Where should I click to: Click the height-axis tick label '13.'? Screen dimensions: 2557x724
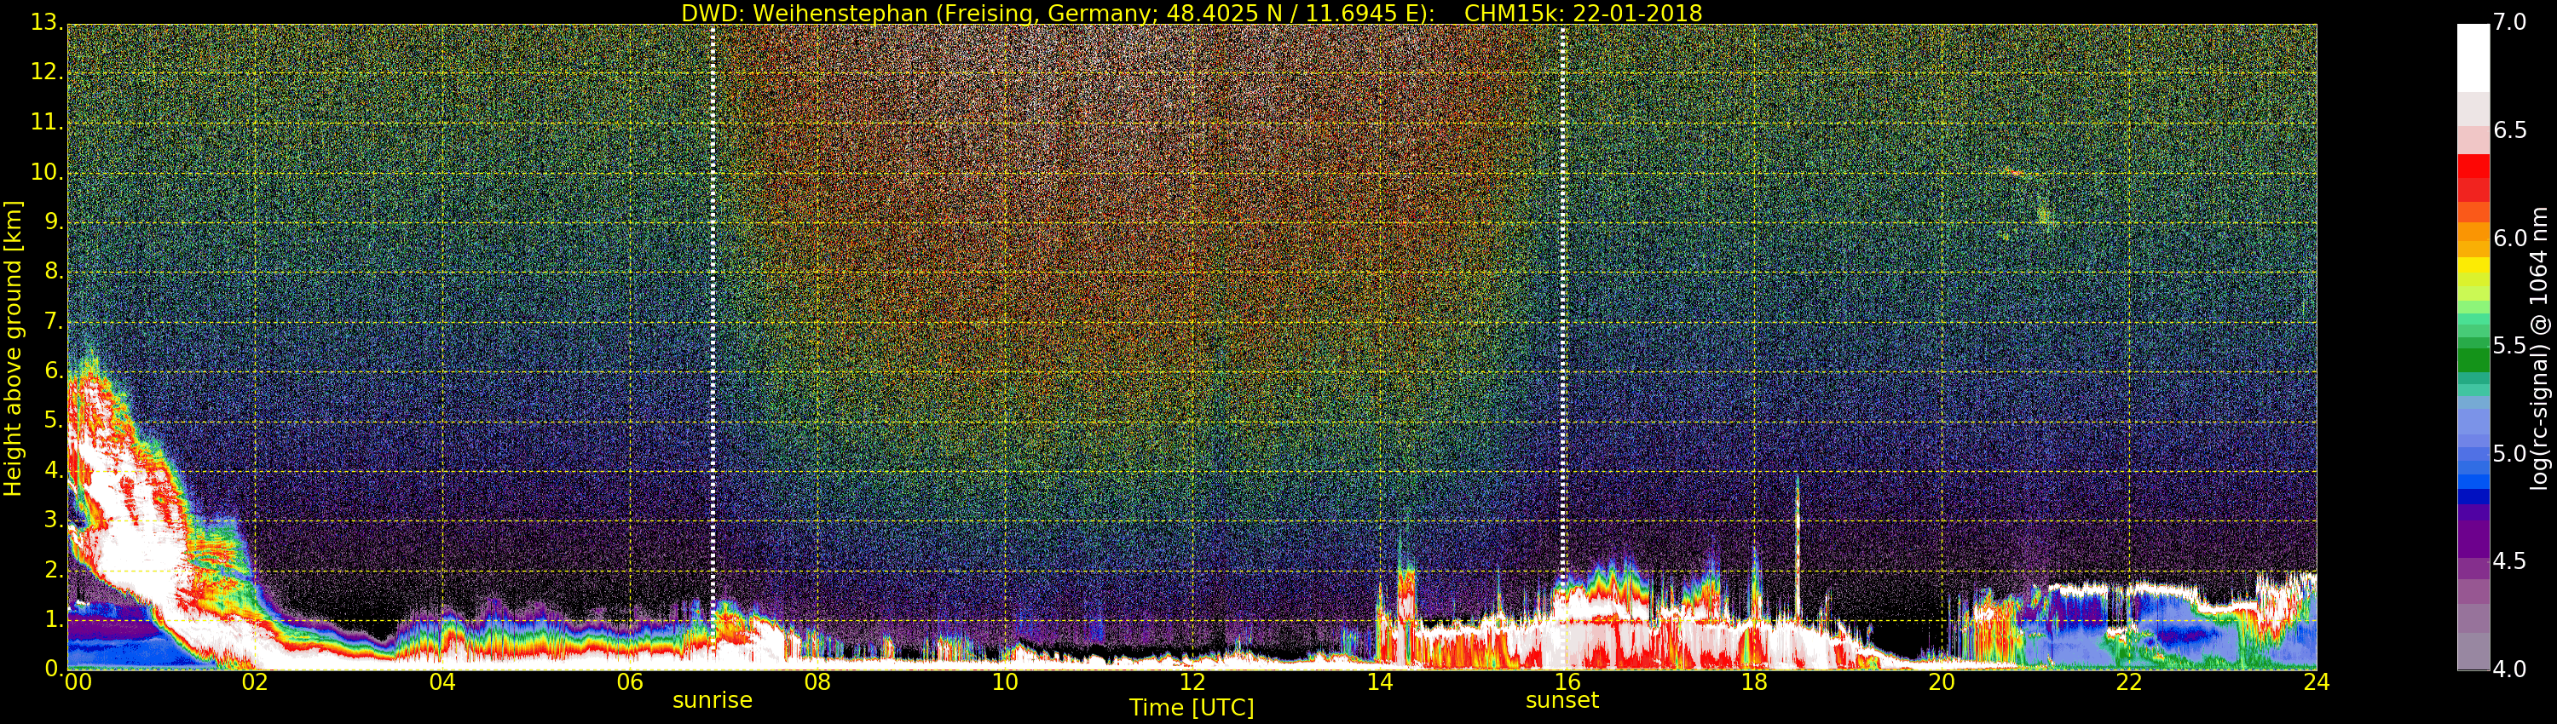47,22
